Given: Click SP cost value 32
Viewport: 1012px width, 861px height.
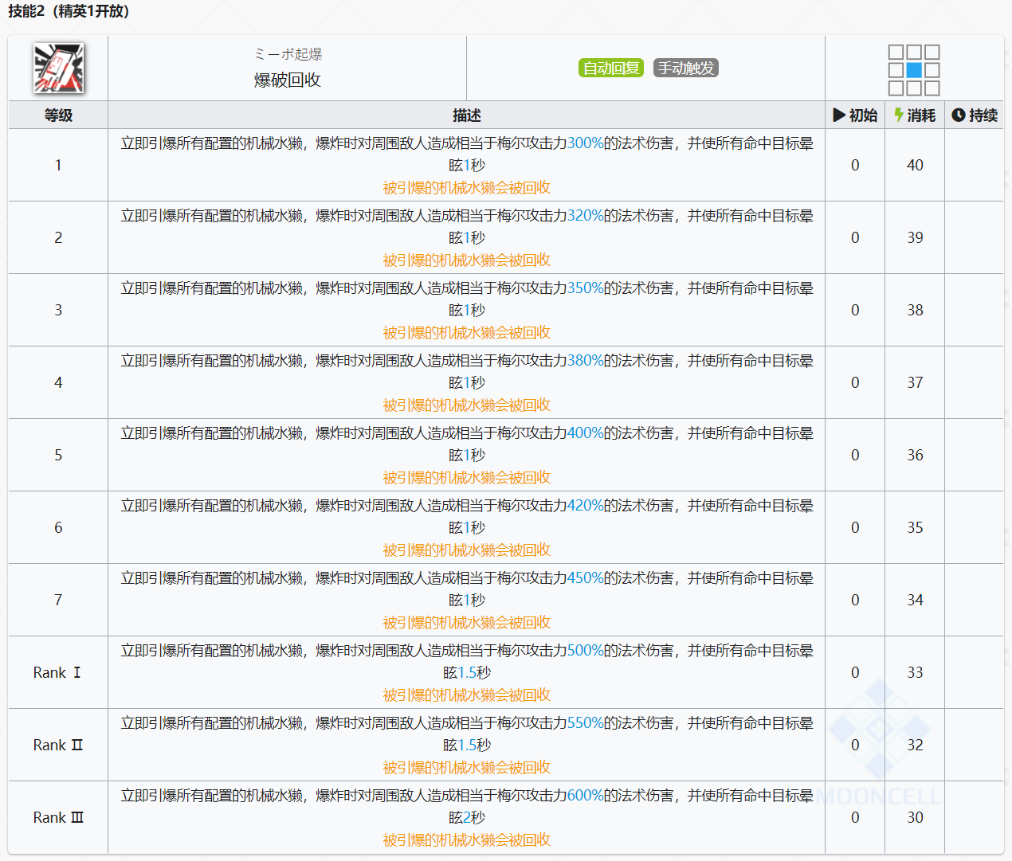Looking at the screenshot, I should click(915, 745).
